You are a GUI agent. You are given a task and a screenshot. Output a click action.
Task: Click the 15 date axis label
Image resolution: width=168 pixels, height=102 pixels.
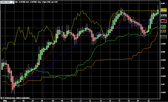[x=101, y=101]
